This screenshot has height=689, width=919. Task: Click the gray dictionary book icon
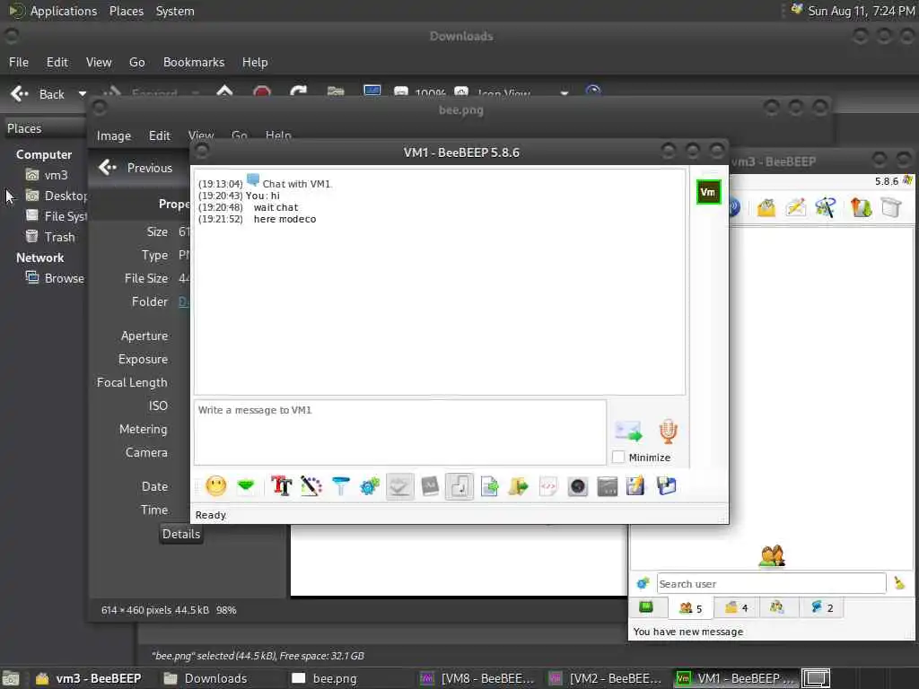point(430,485)
